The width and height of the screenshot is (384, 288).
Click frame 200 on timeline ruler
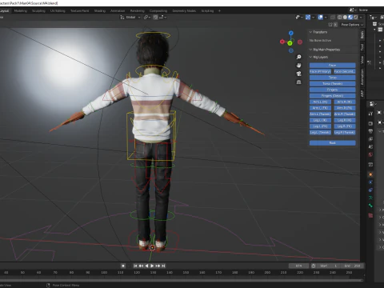click(x=267, y=273)
